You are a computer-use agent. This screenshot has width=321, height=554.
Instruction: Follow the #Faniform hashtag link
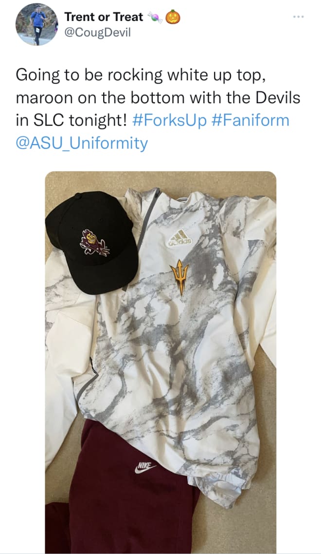250,120
